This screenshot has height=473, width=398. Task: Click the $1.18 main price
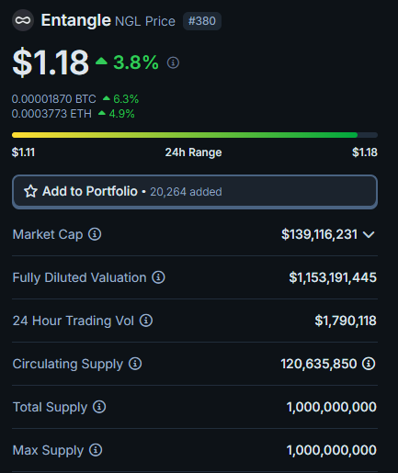(x=51, y=62)
